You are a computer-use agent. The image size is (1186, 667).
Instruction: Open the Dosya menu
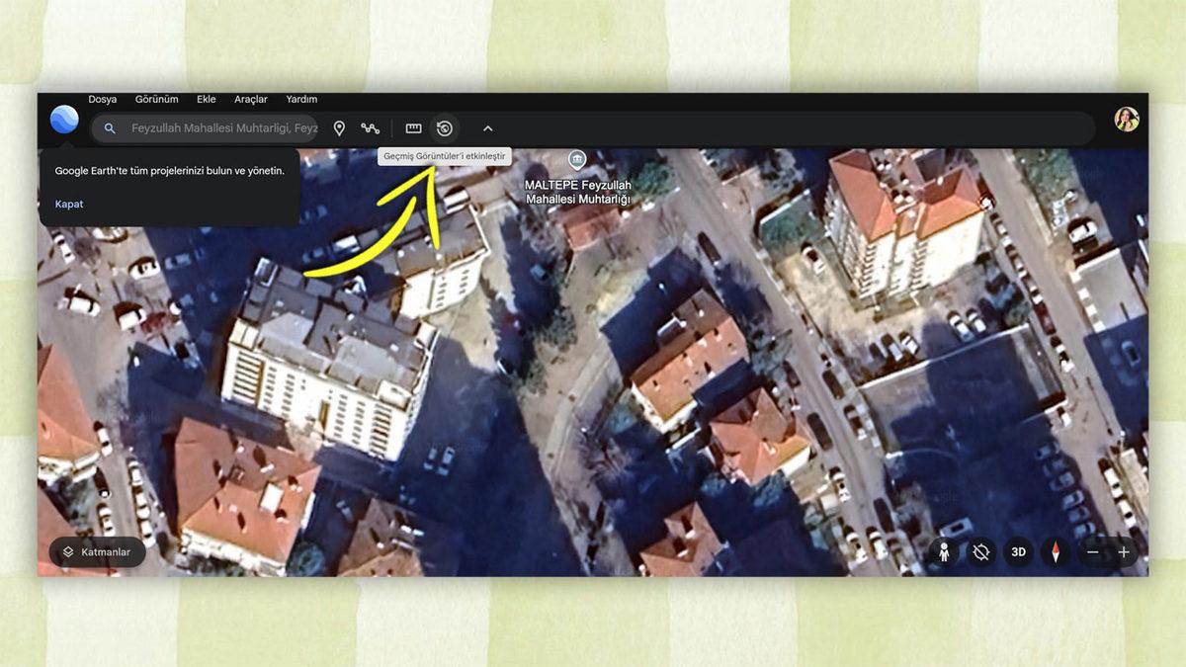[x=102, y=99]
